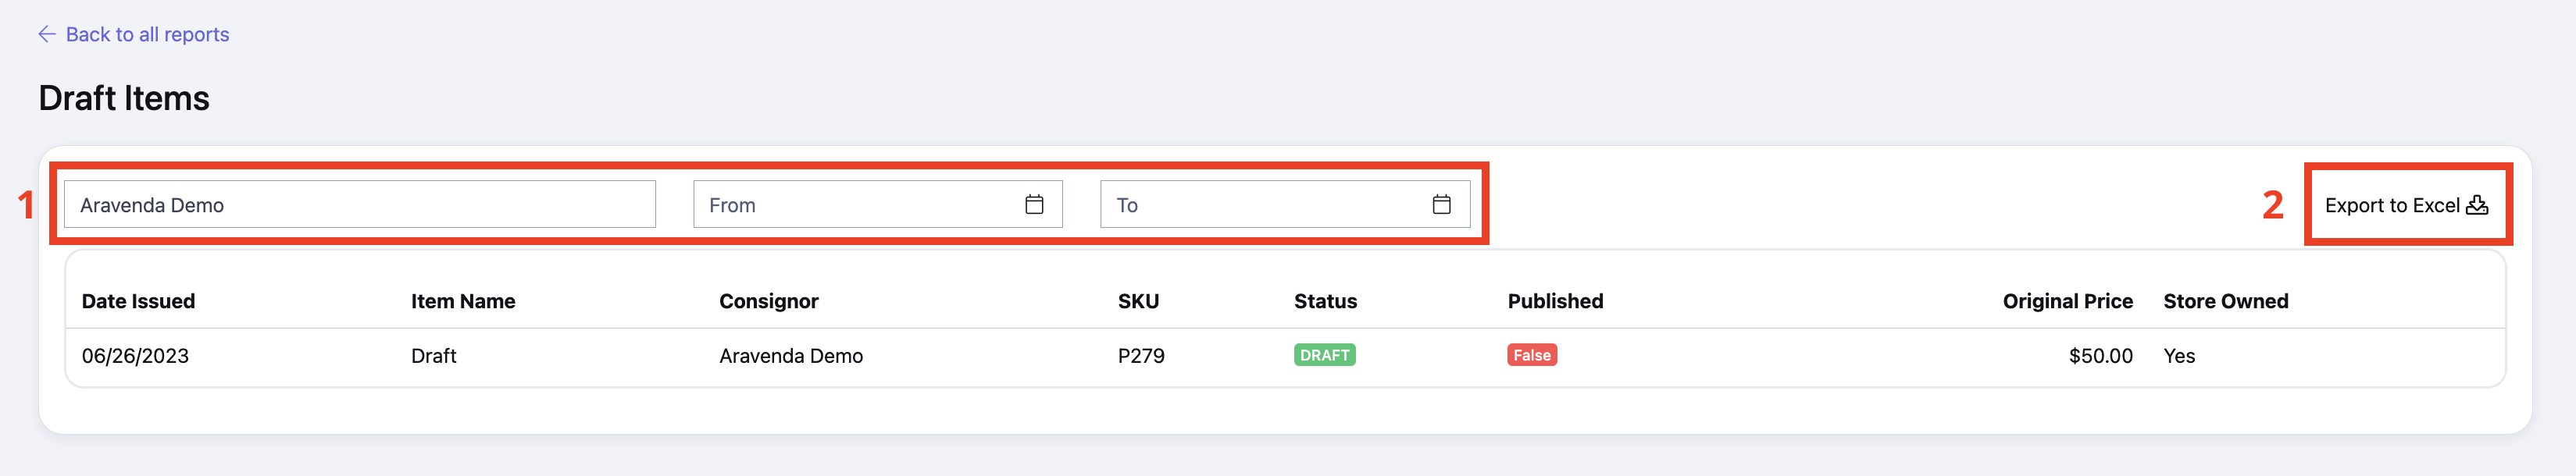2576x476 pixels.
Task: Sort by Item Name column header
Action: pos(463,301)
